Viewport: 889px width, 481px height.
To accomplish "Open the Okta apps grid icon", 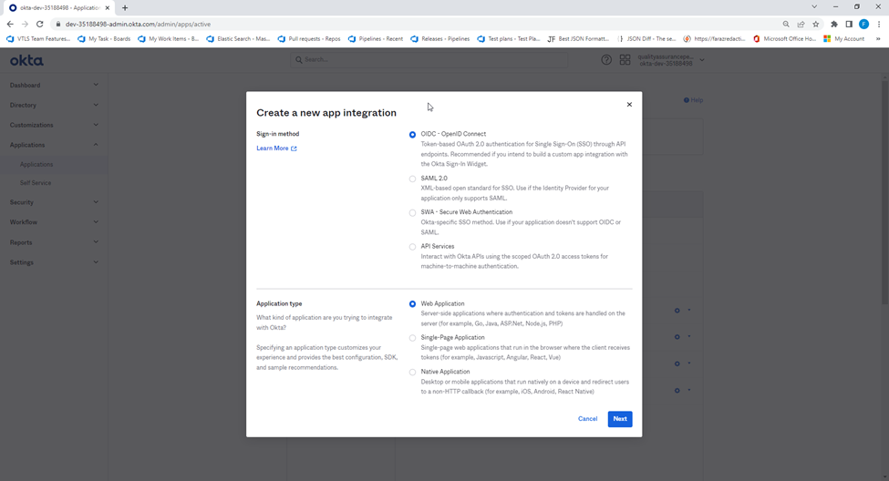I will [x=625, y=59].
